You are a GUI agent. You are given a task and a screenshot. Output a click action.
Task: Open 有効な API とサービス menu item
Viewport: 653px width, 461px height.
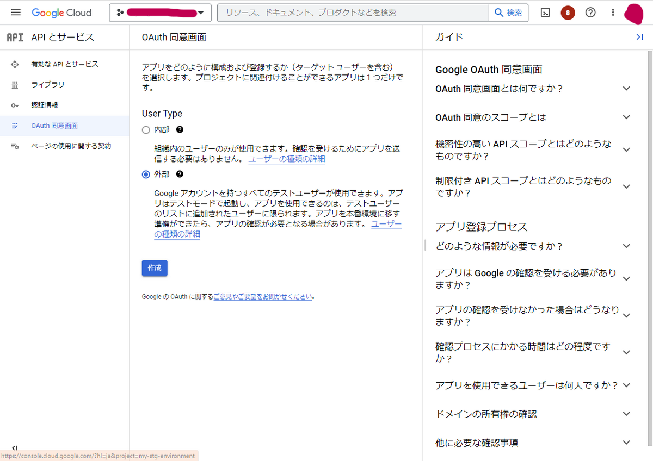pyautogui.click(x=65, y=64)
